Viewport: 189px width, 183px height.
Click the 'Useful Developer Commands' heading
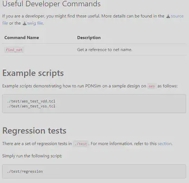[x=52, y=4]
